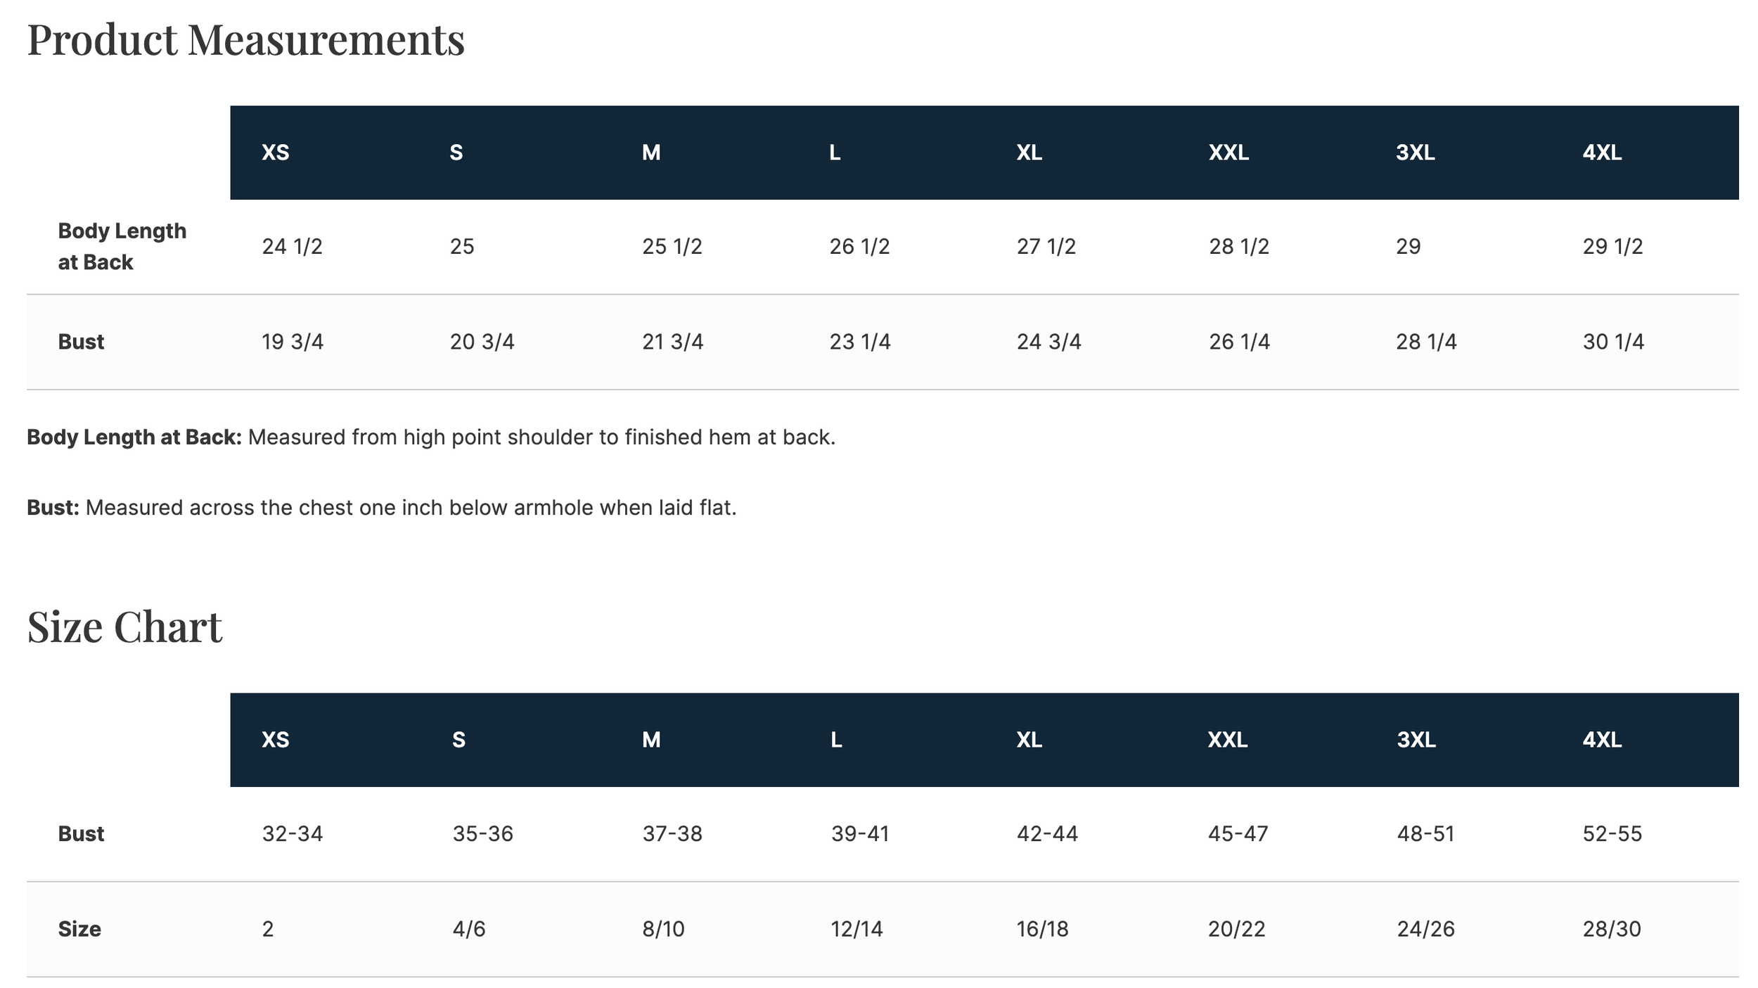Click the Bust row label in Product Measurements
The image size is (1758, 988).
tap(81, 342)
